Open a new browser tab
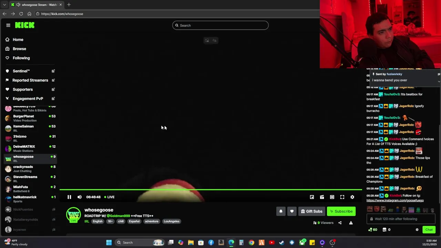Screen dimensions: 441x248 [69, 5]
